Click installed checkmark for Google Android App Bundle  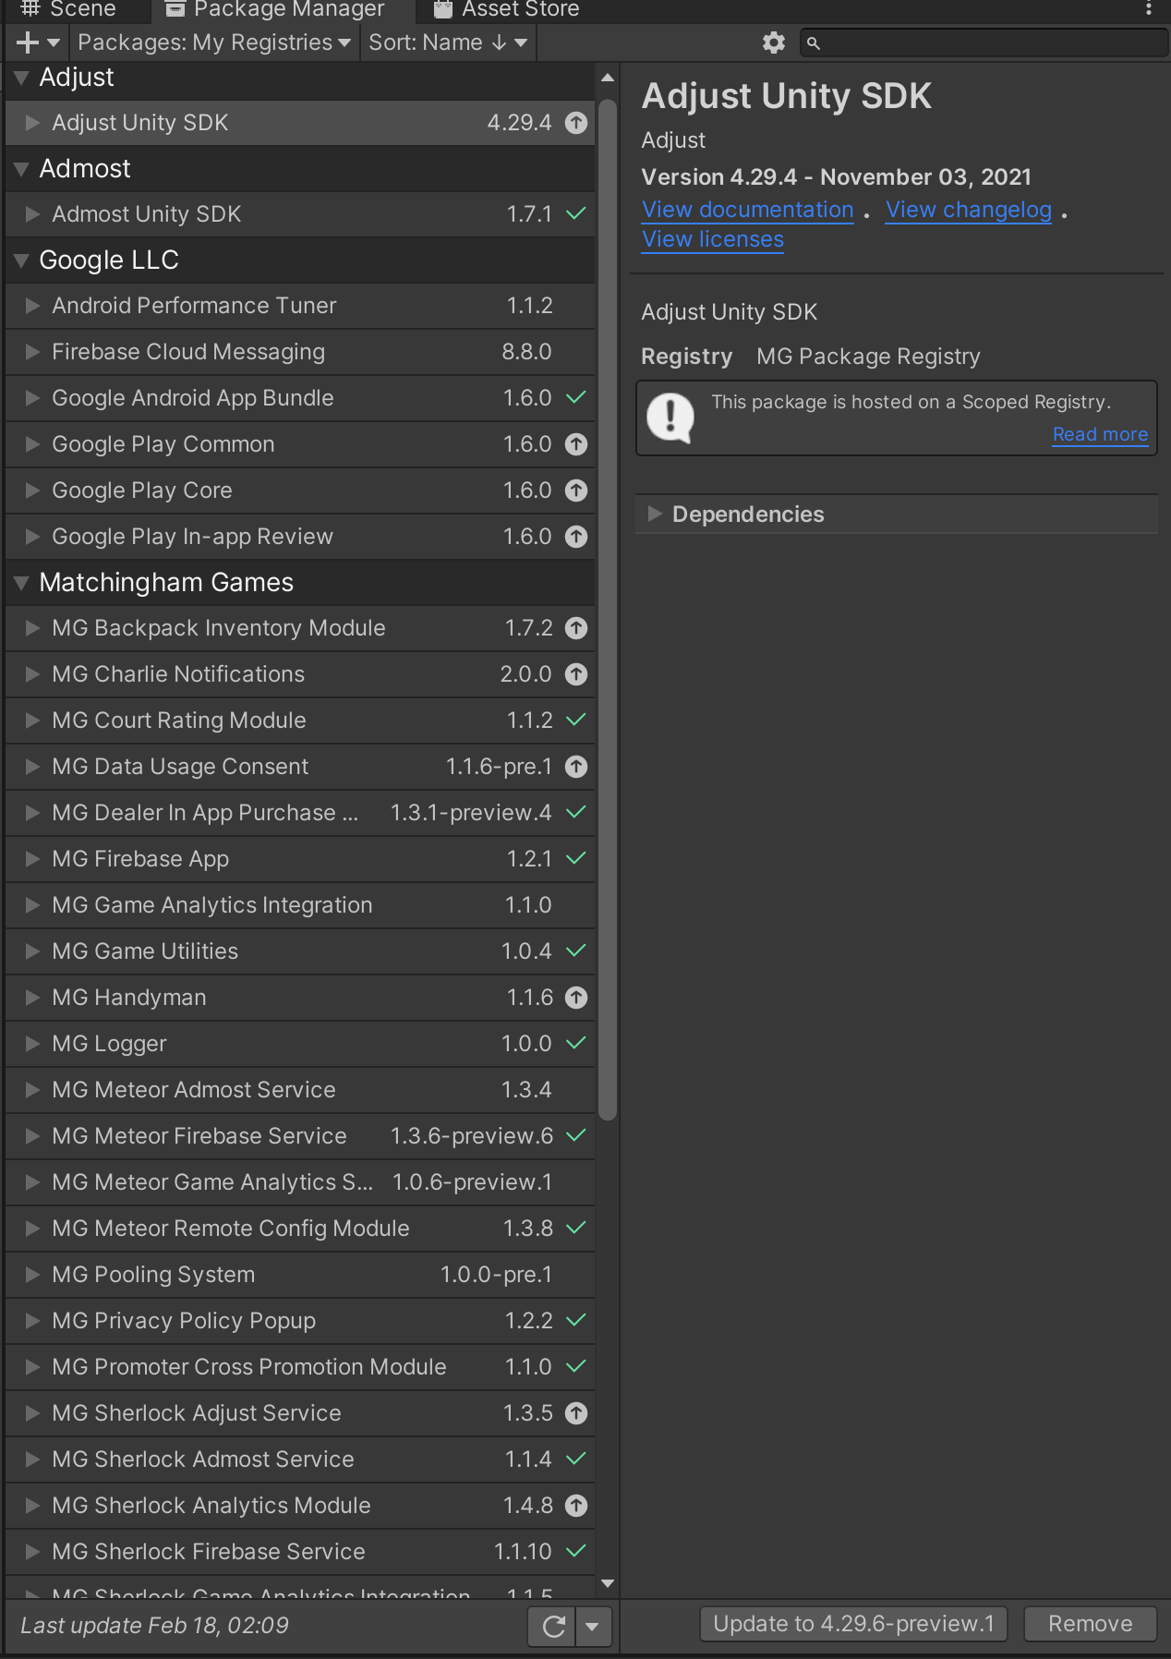576,398
